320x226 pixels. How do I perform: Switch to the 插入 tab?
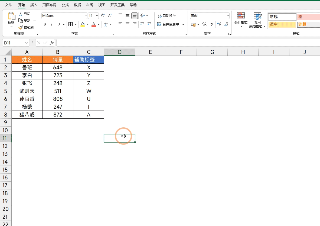tap(34, 5)
